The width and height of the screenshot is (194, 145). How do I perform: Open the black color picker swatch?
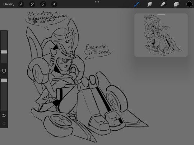click(189, 4)
